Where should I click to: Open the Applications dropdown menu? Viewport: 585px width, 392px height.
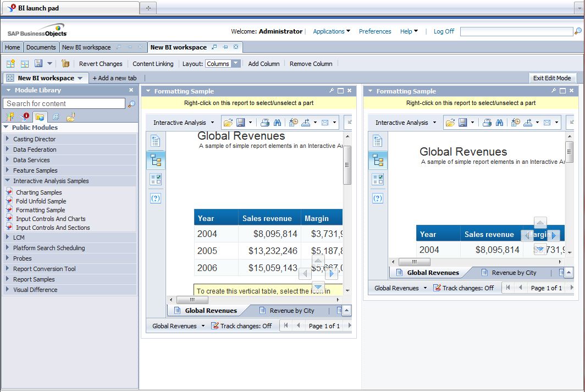tap(332, 31)
